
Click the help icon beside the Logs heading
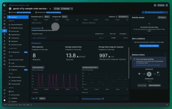pos(37,98)
